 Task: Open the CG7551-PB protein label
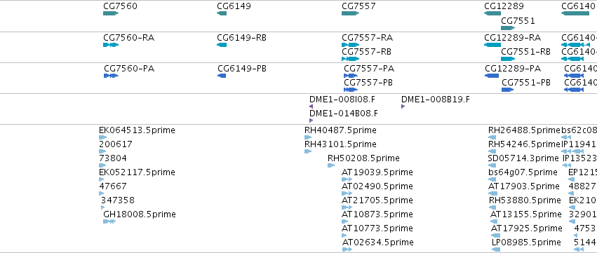(x=526, y=83)
